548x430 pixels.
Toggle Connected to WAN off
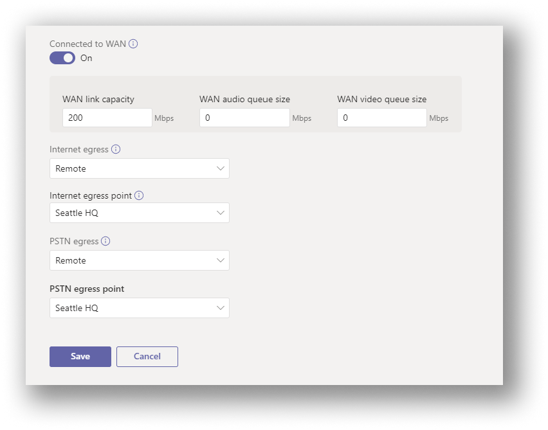coord(62,57)
